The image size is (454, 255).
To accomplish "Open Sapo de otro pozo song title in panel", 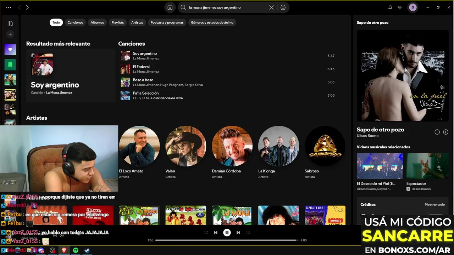I will [380, 130].
